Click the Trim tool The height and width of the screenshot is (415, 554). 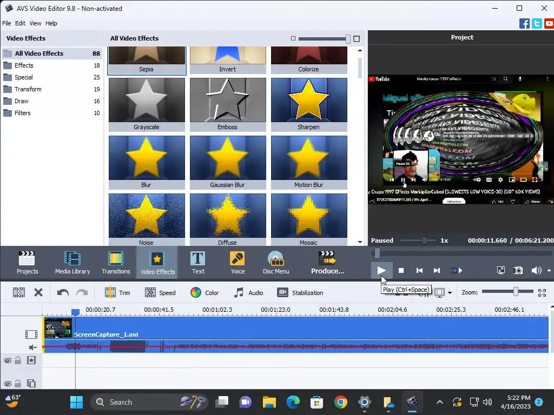[x=117, y=292]
